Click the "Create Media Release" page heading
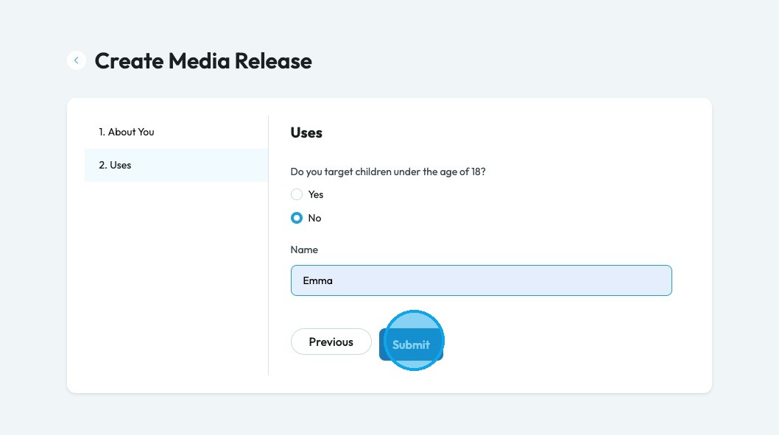The width and height of the screenshot is (779, 435). (203, 60)
